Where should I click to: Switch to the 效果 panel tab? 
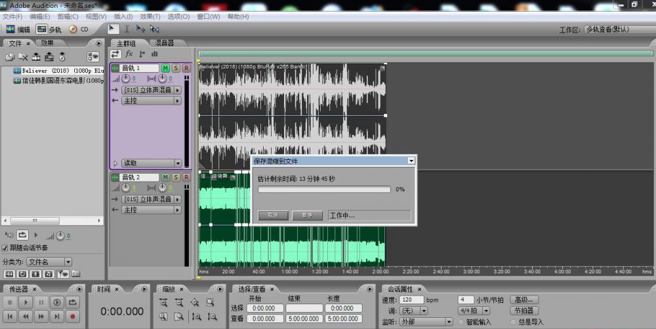click(x=47, y=43)
